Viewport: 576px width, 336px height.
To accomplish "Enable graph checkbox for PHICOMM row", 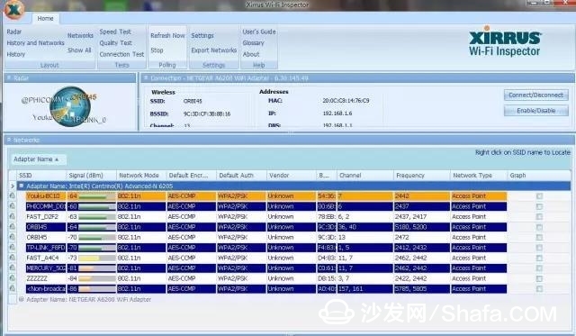I will pyautogui.click(x=539, y=206).
